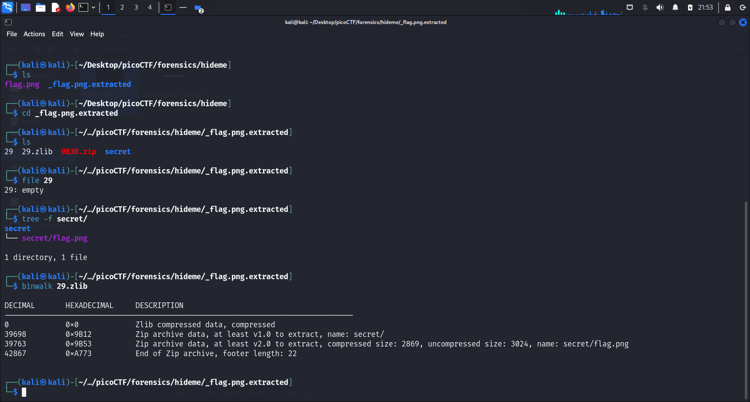Open terminal emulator launcher in panel

(x=83, y=7)
